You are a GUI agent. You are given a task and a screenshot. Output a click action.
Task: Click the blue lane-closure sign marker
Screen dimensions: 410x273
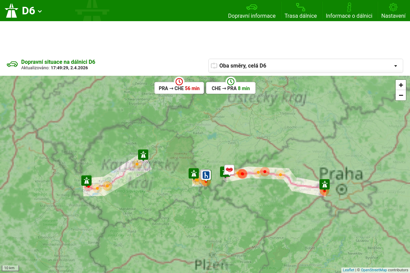206,175
